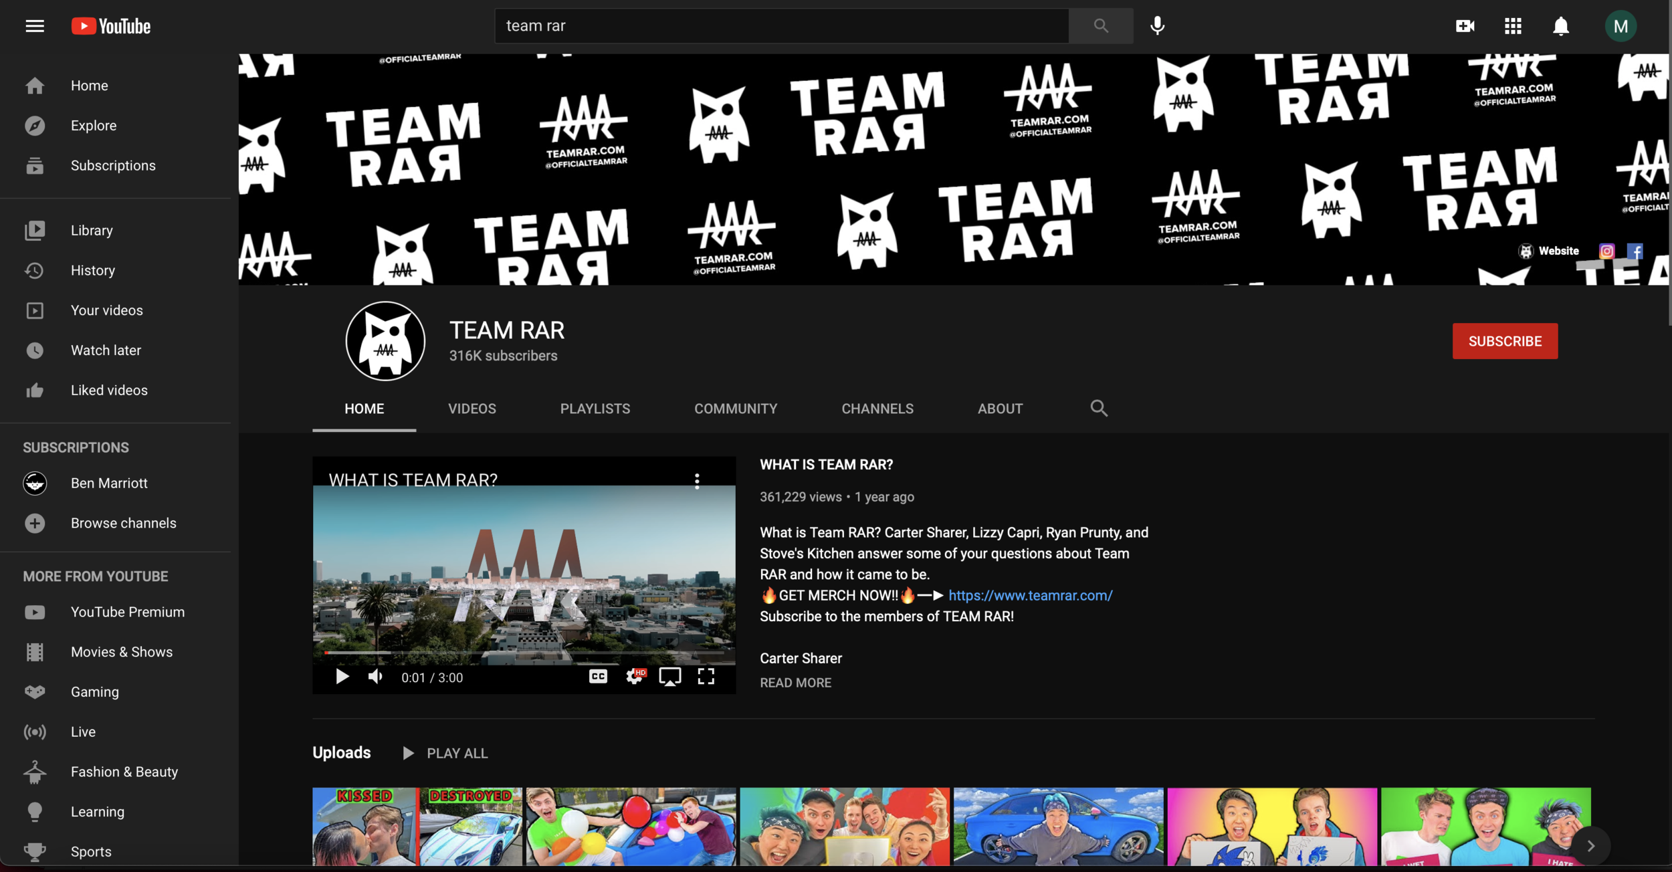
Task: Click the voice search microphone icon
Action: tap(1157, 26)
